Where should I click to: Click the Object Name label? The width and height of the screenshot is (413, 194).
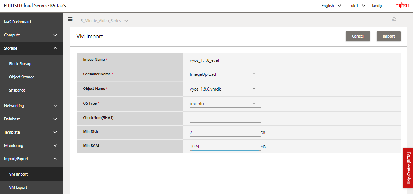point(94,89)
